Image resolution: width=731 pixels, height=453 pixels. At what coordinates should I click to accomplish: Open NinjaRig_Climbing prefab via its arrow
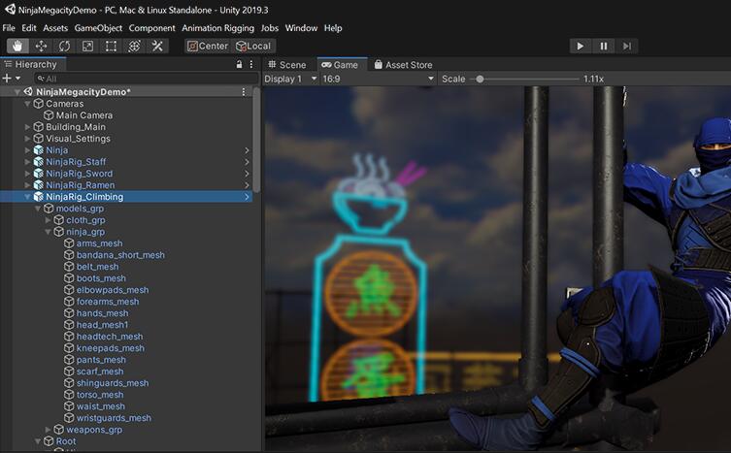coord(247,197)
